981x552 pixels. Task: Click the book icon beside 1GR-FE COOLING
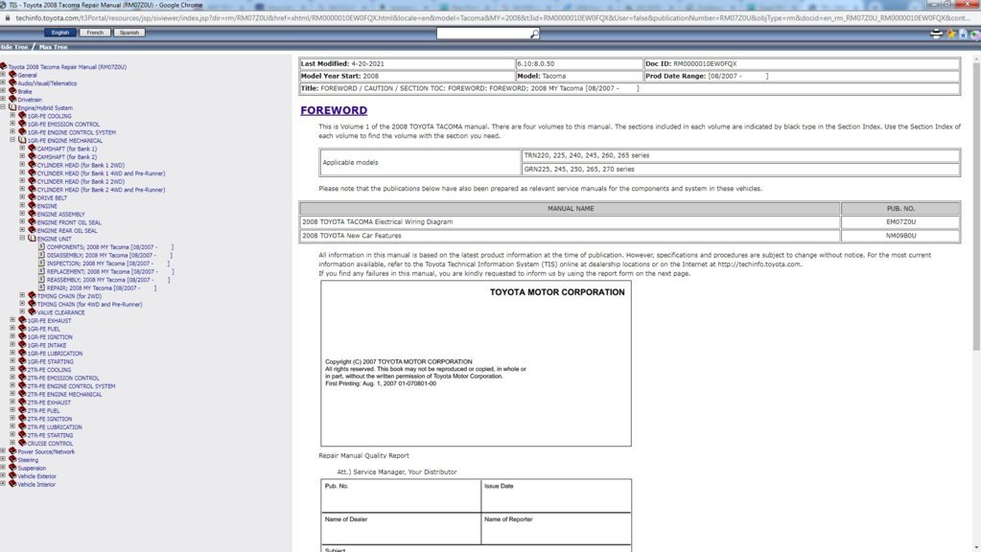pos(22,116)
